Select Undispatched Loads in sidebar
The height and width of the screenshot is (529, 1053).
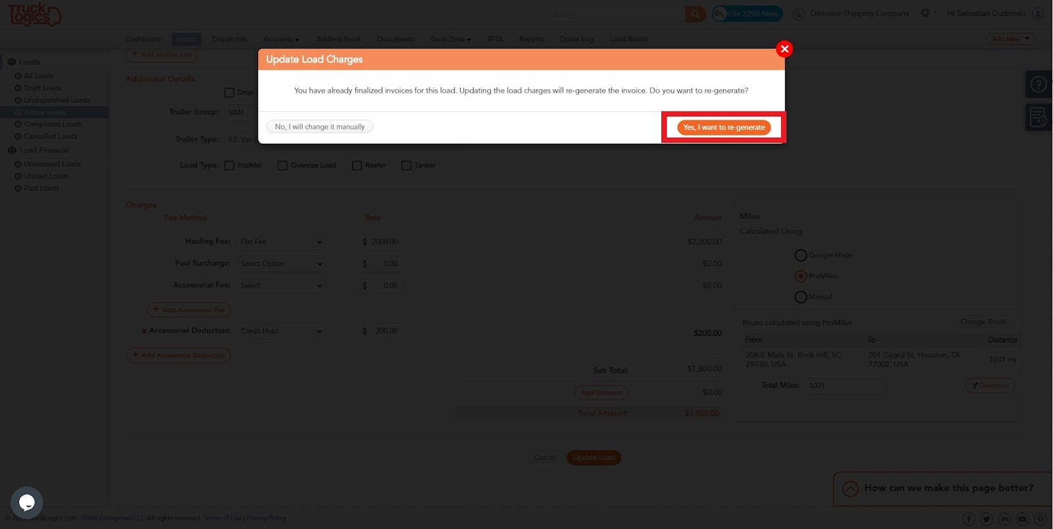point(57,101)
